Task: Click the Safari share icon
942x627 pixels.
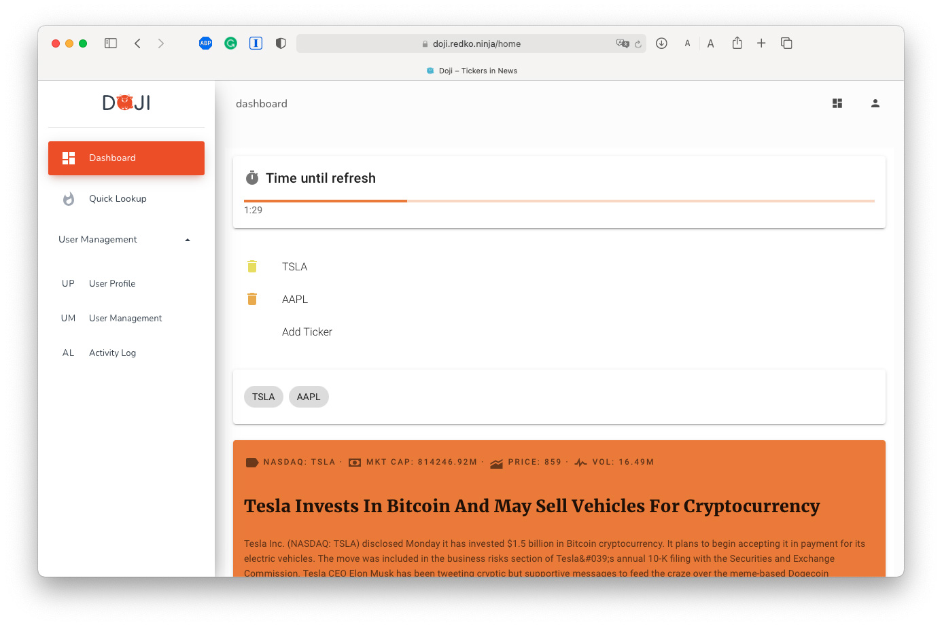Action: (737, 43)
